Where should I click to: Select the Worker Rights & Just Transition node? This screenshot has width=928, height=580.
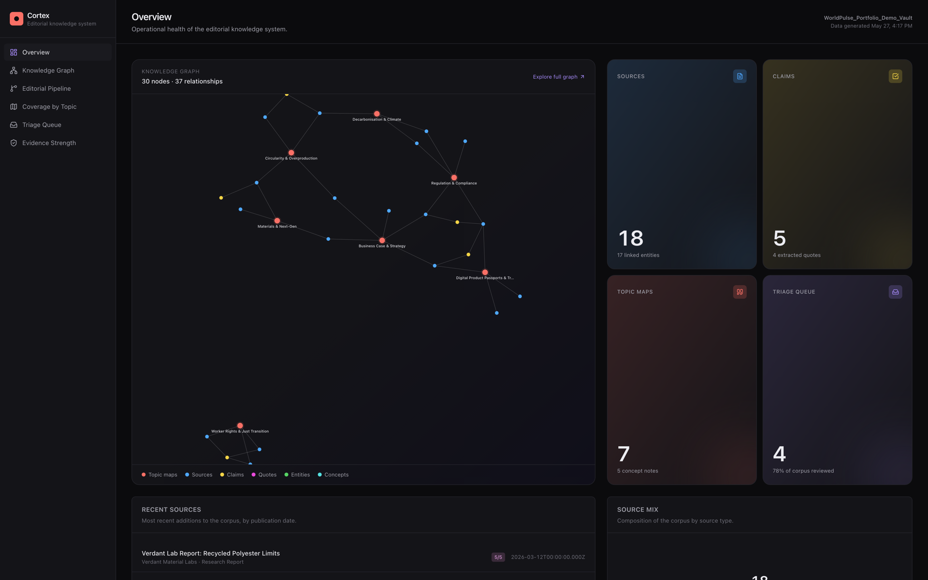(x=240, y=426)
